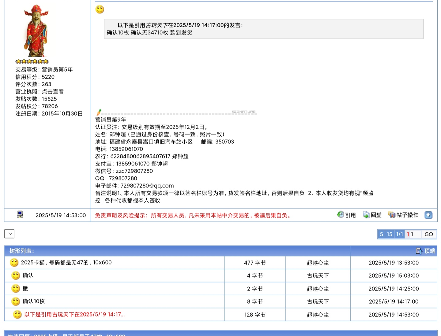Click the 引用 (quote) icon

(340, 215)
